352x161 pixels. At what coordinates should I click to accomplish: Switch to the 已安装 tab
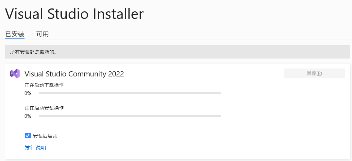[15, 34]
